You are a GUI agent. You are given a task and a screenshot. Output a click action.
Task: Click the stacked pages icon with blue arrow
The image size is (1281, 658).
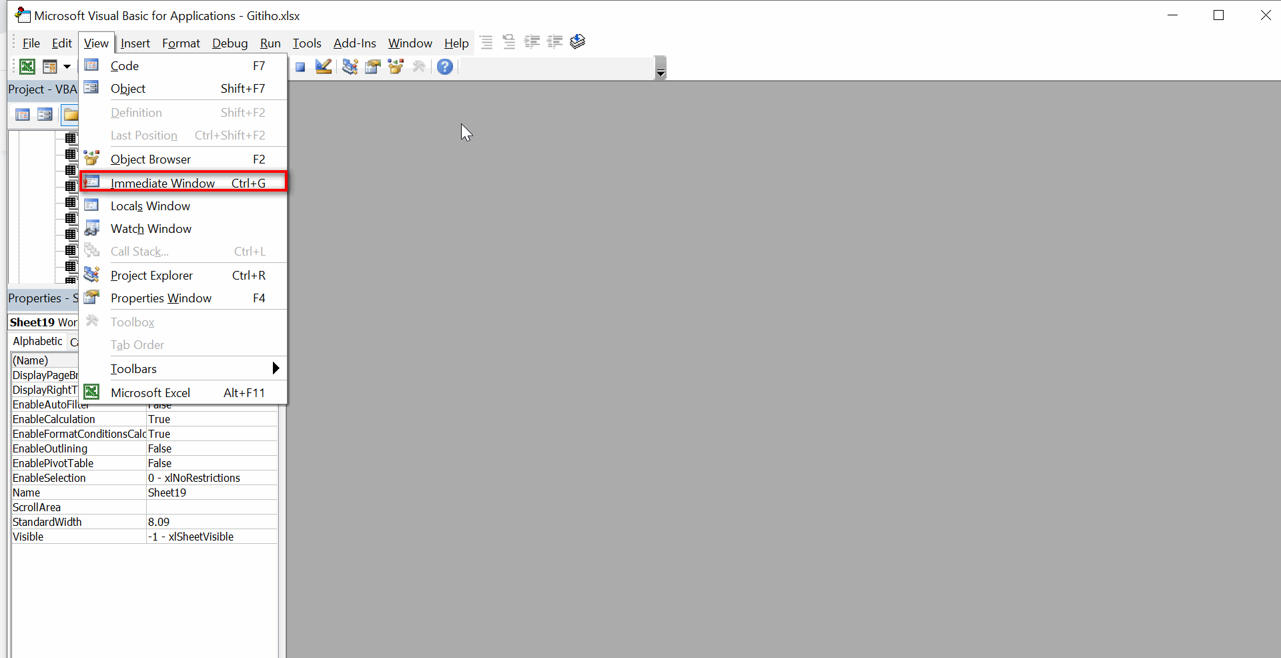pyautogui.click(x=578, y=42)
